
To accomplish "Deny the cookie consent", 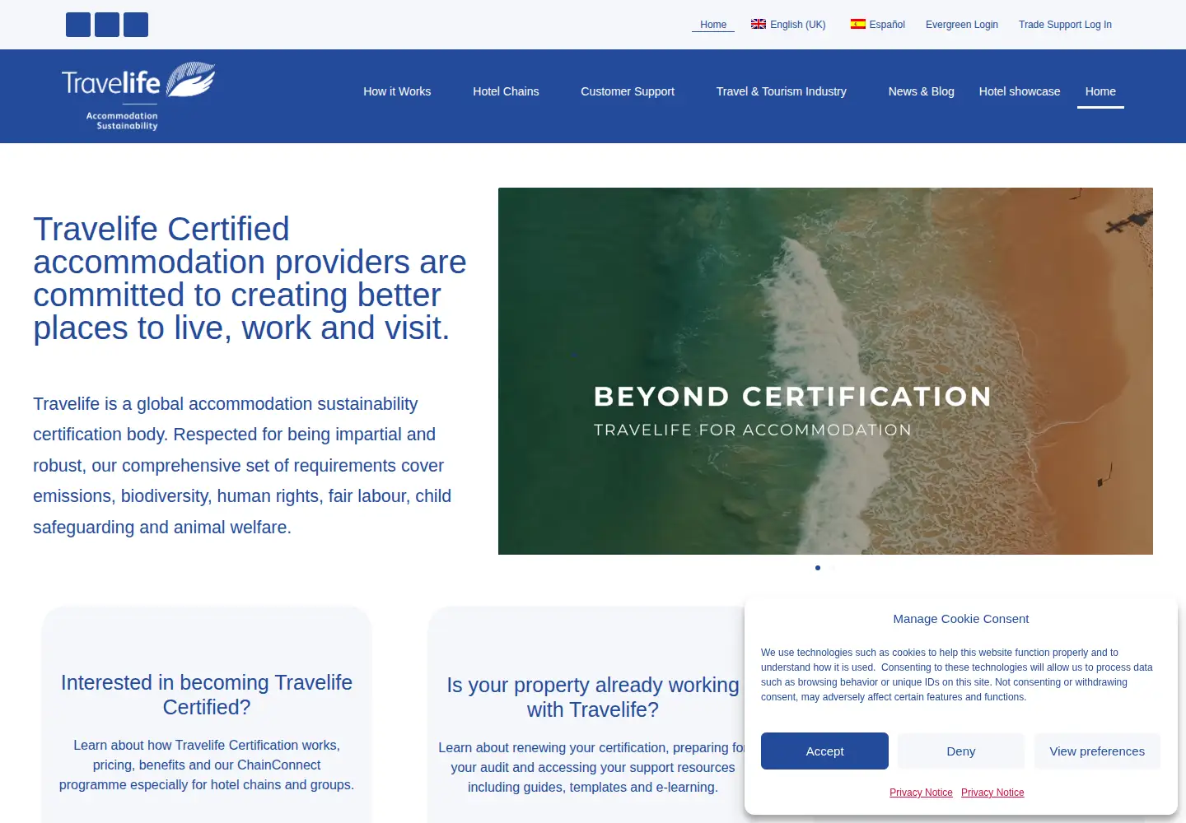I will (961, 751).
